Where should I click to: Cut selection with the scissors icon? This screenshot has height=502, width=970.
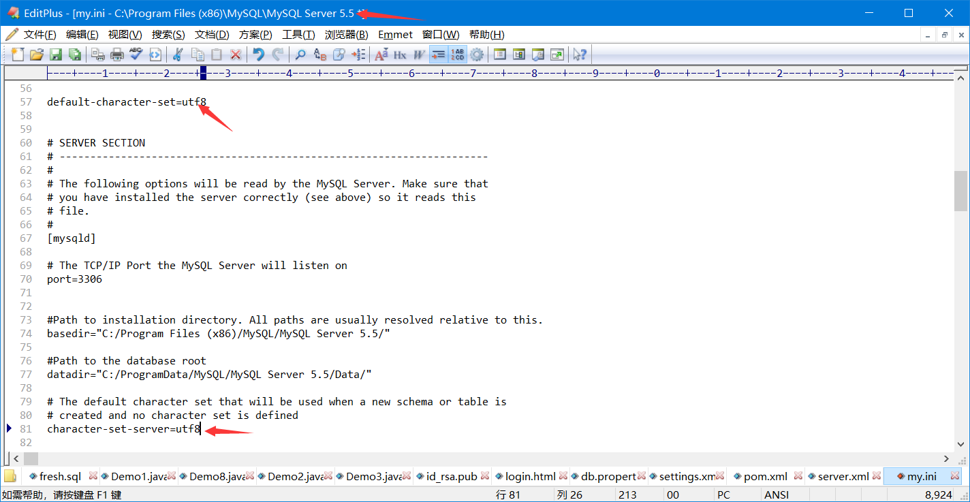[178, 54]
